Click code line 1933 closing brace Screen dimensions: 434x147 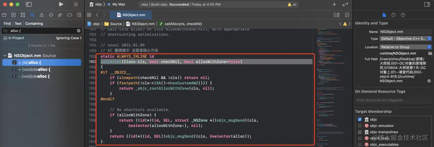pyautogui.click(x=111, y=94)
